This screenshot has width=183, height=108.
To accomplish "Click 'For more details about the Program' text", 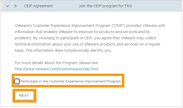I will point(56,63).
